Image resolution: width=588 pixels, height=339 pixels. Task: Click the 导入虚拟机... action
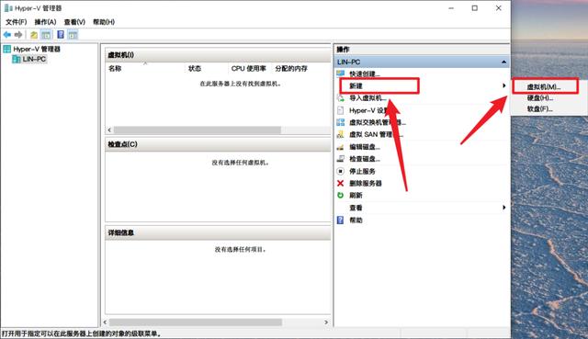pyautogui.click(x=367, y=98)
